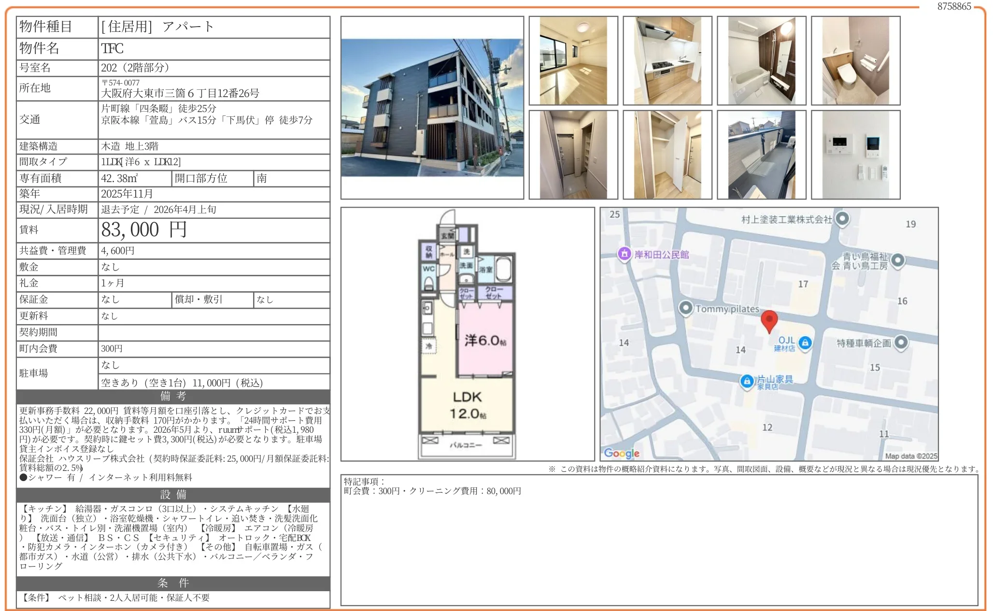Screen dimensions: 993x611
Task: Open the bathroom photo thumbnail
Action: tap(761, 61)
